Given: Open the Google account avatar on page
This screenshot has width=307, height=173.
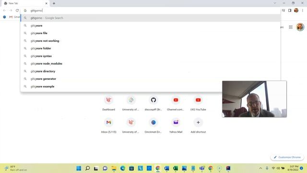Looking at the screenshot, I should (x=300, y=27).
